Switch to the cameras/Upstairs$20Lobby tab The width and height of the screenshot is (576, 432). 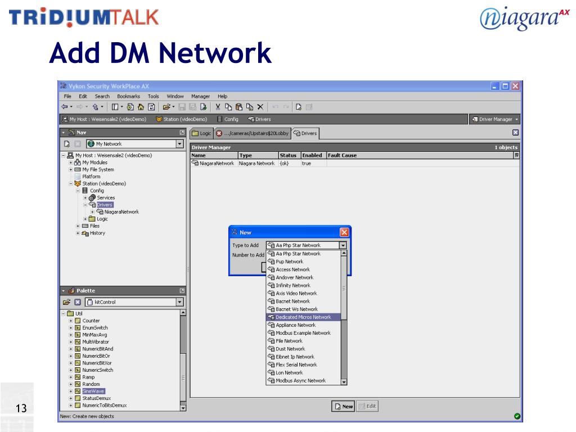(253, 133)
